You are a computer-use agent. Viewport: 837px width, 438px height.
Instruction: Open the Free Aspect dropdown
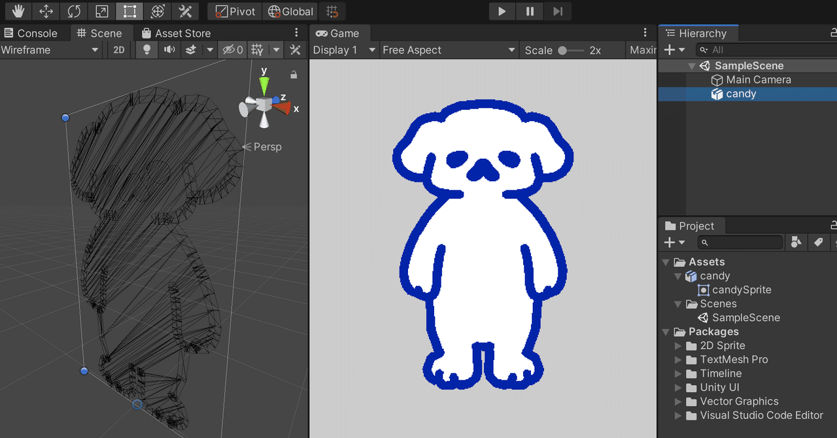(x=449, y=50)
